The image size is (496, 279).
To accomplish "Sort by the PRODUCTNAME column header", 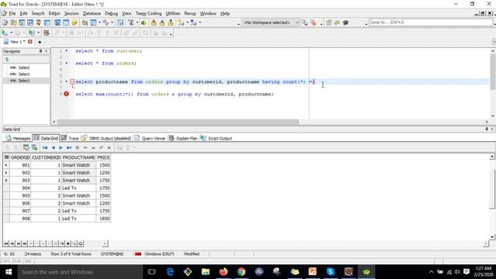I will (79, 157).
